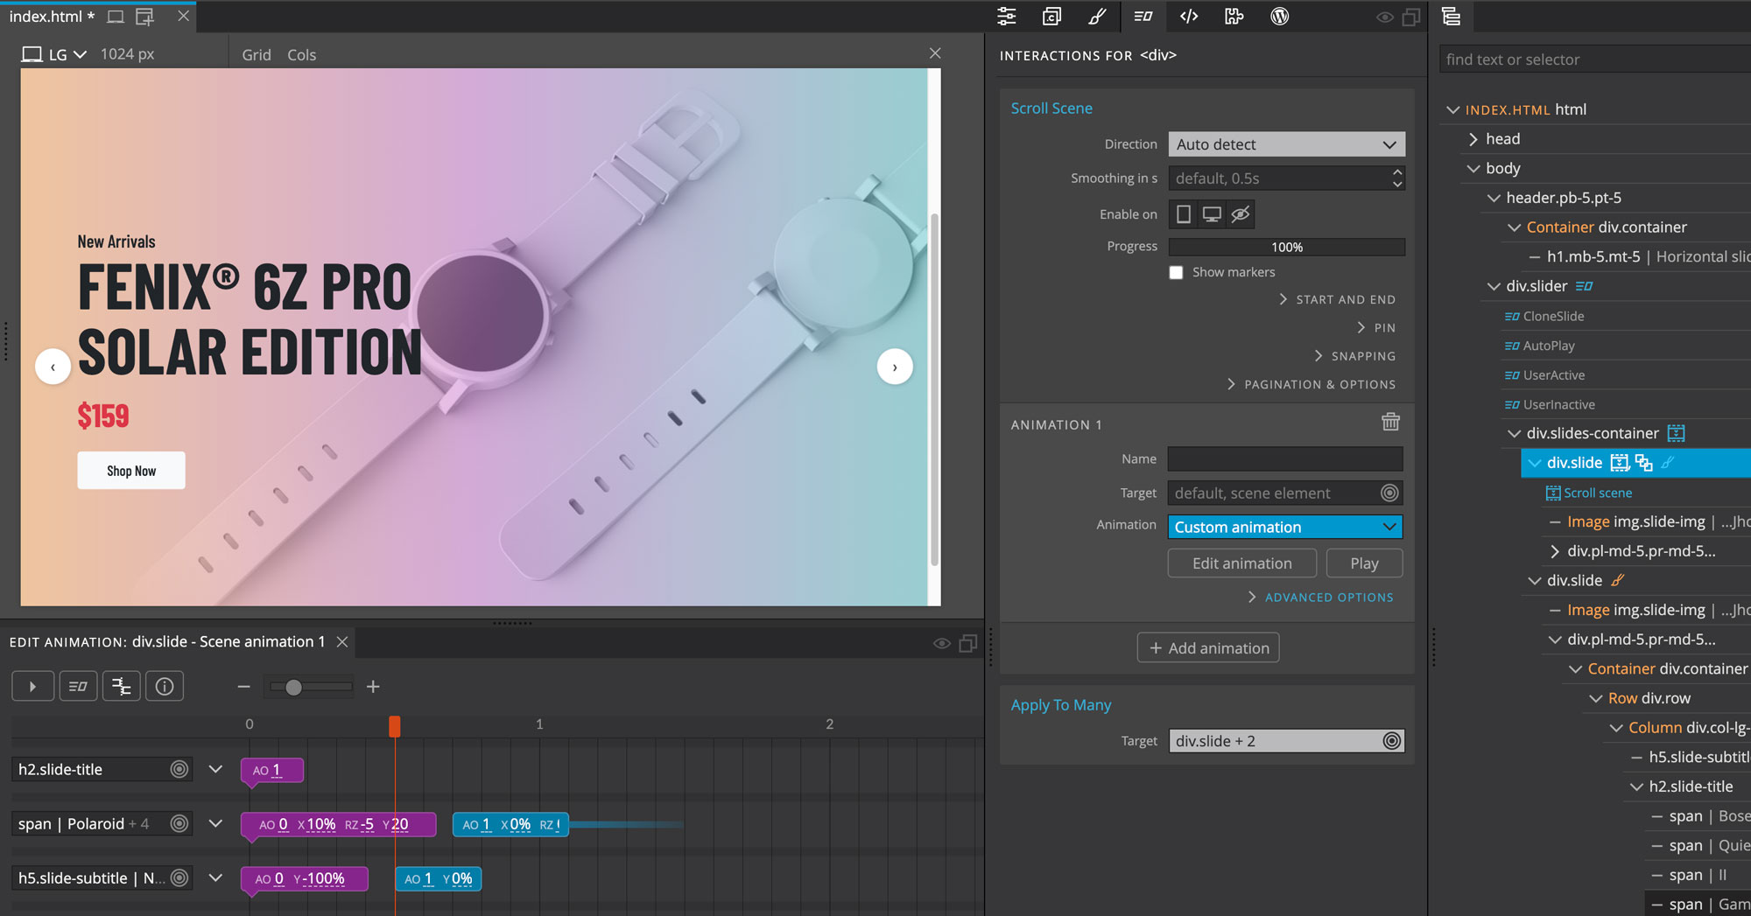Click the timeline info icon
The image size is (1751, 916).
(x=165, y=687)
